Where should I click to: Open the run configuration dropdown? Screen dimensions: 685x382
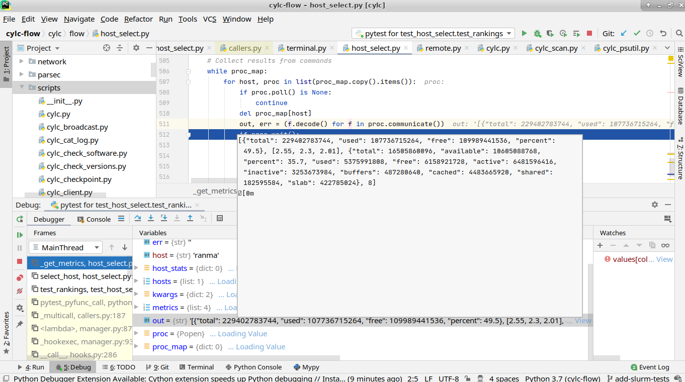[433, 33]
